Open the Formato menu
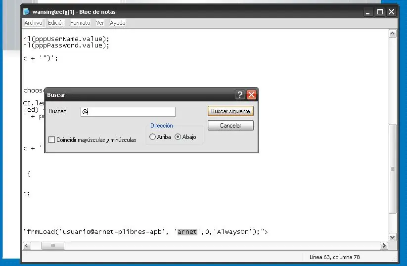This screenshot has height=266, width=407. point(80,23)
